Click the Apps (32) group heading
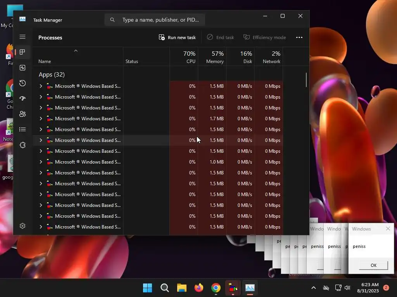 coord(52,75)
